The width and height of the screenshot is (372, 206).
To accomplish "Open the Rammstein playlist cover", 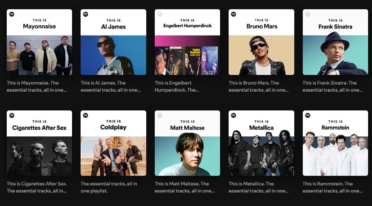I will [335, 143].
